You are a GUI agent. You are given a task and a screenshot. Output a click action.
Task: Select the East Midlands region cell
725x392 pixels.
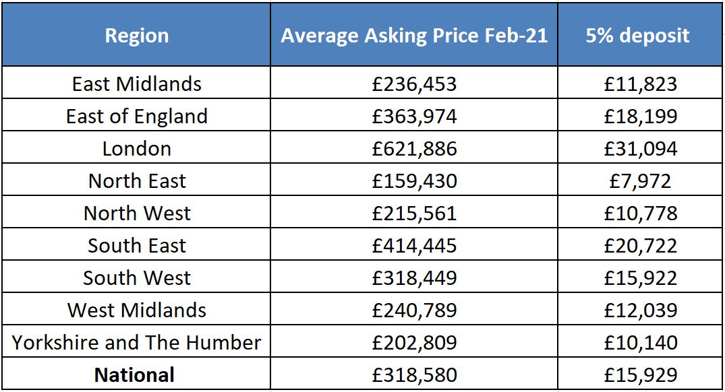(137, 84)
